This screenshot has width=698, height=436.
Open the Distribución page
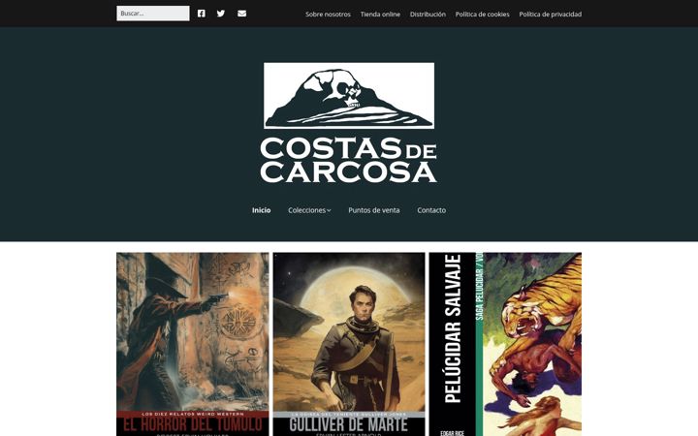(x=428, y=15)
